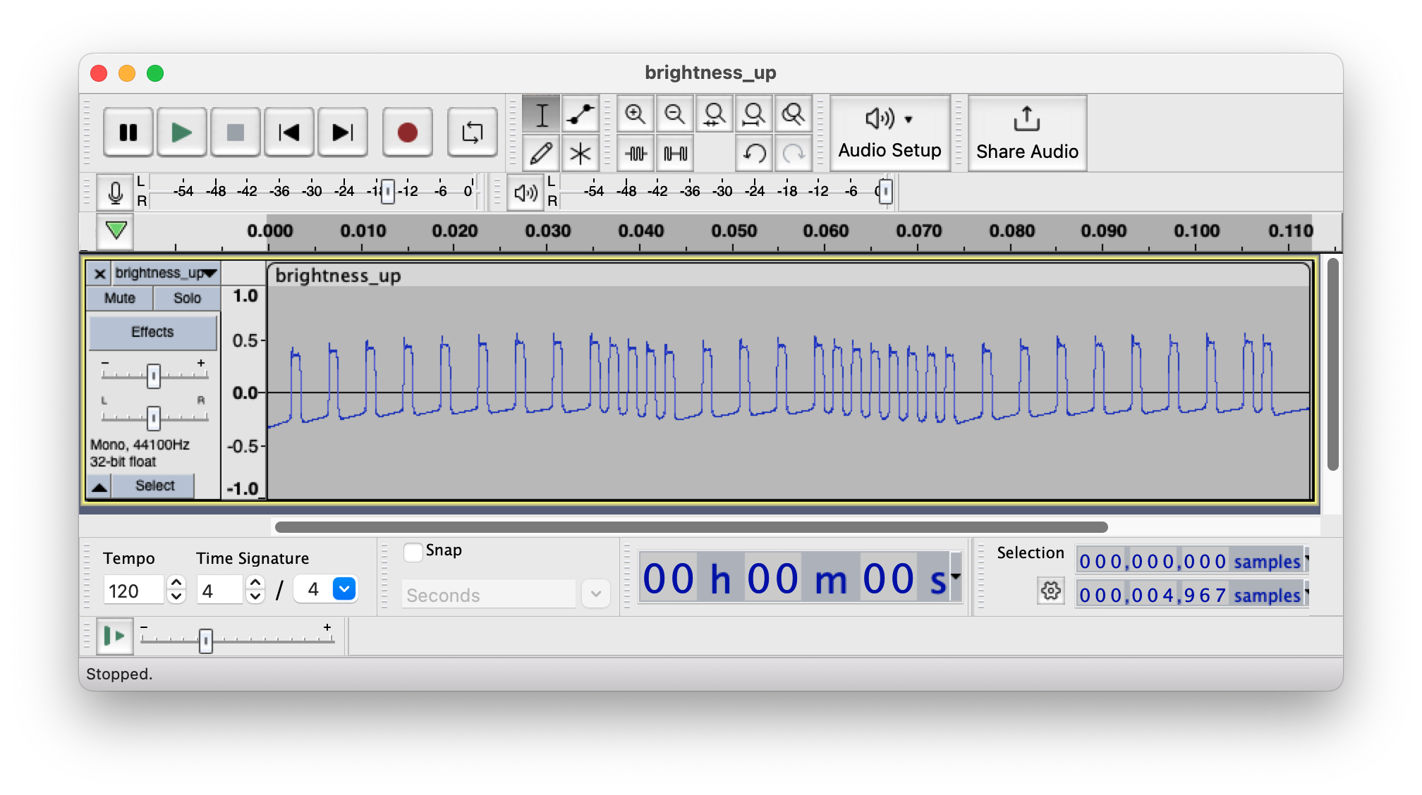Click the 0.050 mark on timeline ruler
Screen dimensions: 1422x795
(734, 231)
